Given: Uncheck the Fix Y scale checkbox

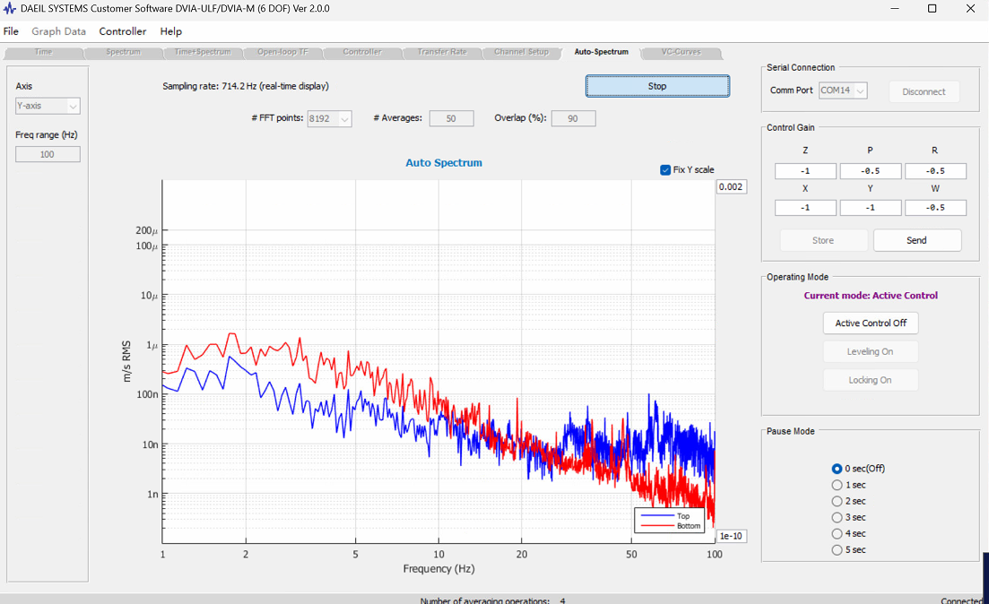Looking at the screenshot, I should pos(664,169).
